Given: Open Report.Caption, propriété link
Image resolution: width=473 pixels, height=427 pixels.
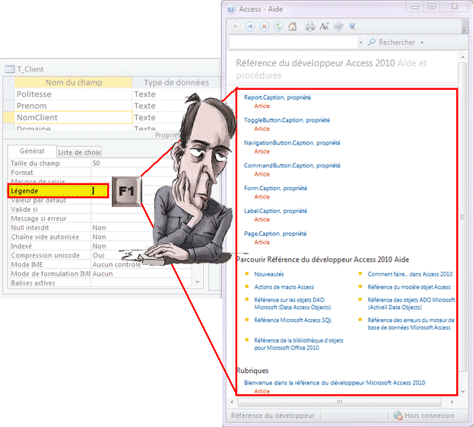Looking at the screenshot, I should (278, 97).
